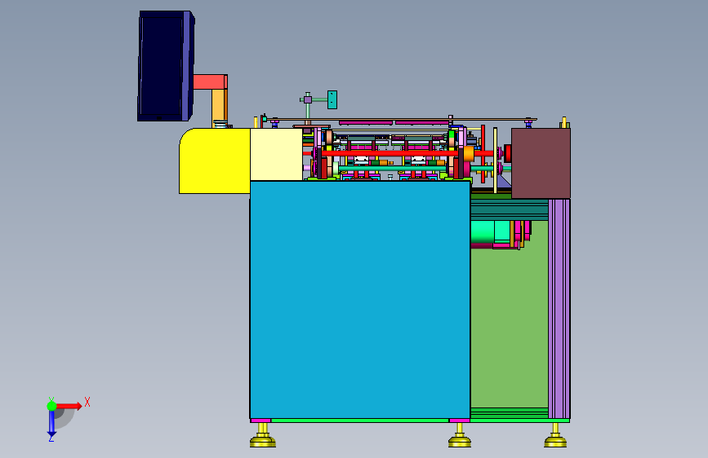This screenshot has width=708, height=458.
Task: Click the red X axis arrow
Action: pyautogui.click(x=69, y=406)
